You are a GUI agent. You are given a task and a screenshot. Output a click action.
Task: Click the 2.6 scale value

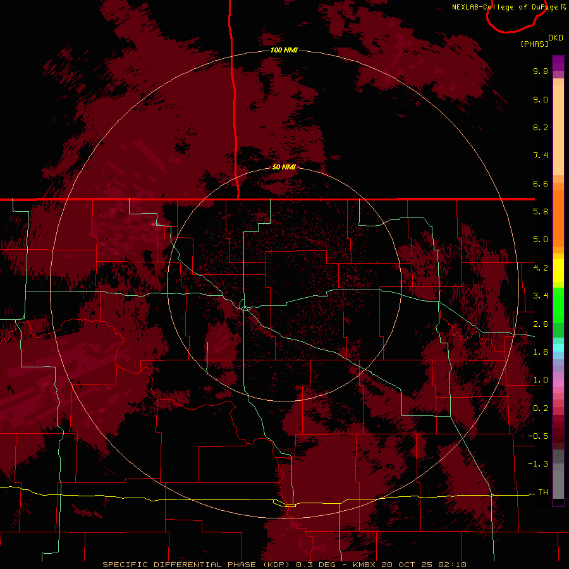pyautogui.click(x=541, y=324)
